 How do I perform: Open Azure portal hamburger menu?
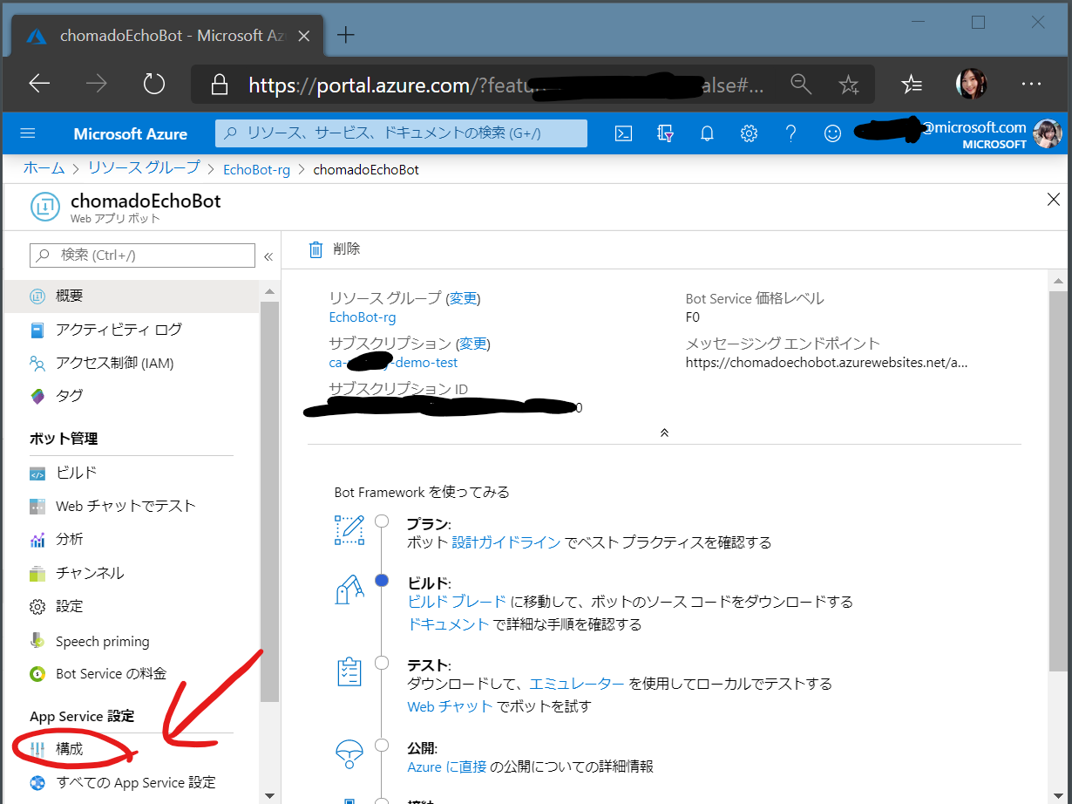point(27,133)
